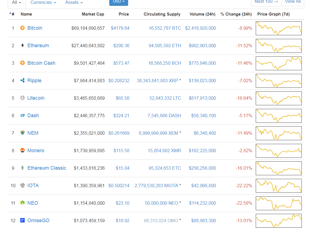
Task: Click the Dash logo icon
Action: pyautogui.click(x=22, y=115)
